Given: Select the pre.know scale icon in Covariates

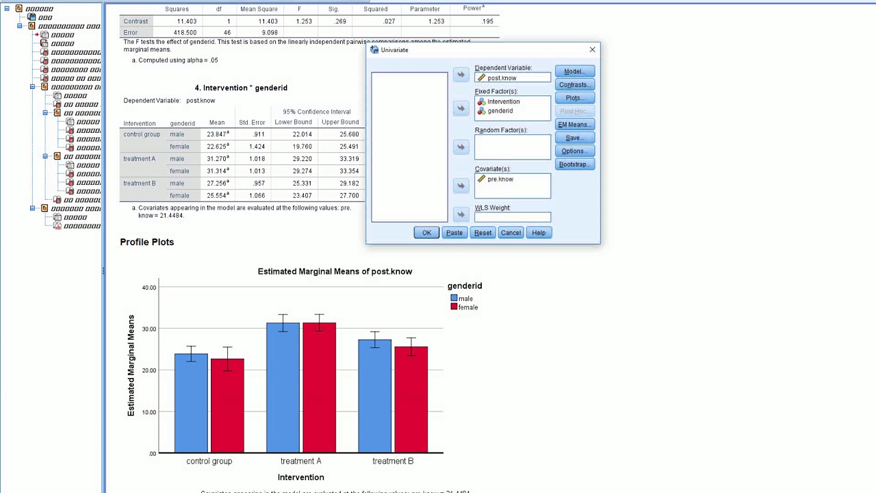Looking at the screenshot, I should pos(481,179).
